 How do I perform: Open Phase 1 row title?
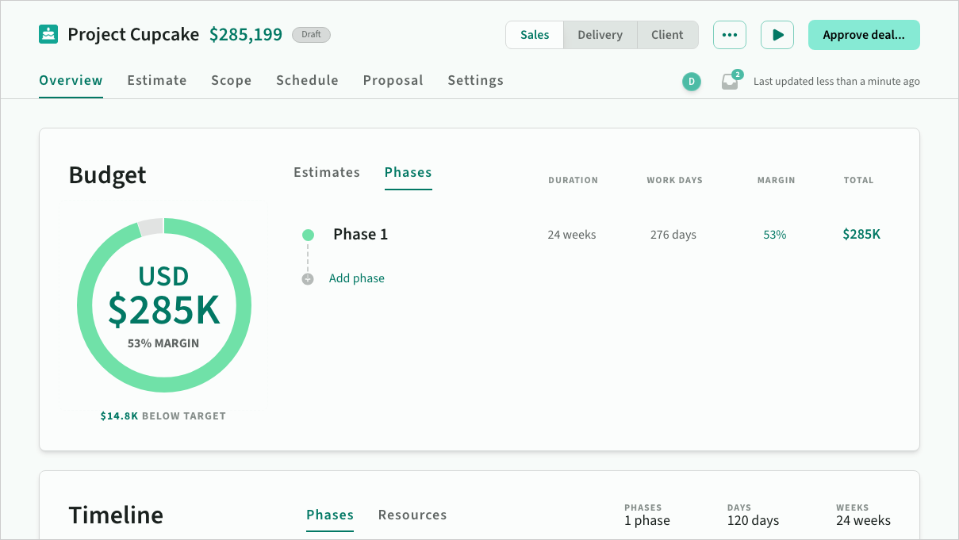pos(360,234)
